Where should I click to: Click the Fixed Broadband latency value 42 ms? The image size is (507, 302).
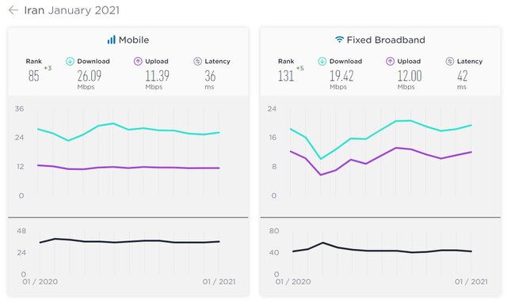(x=462, y=80)
